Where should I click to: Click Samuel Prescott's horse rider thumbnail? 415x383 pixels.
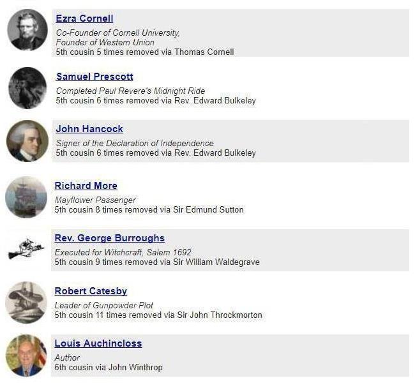[x=27, y=88]
